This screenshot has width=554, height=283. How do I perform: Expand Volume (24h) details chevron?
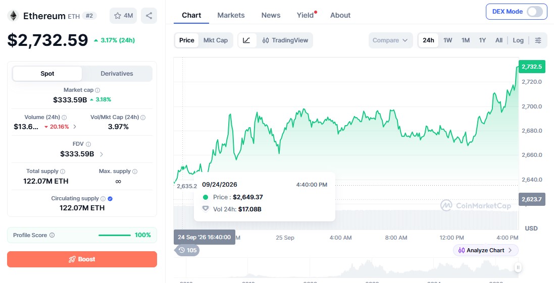(x=75, y=127)
